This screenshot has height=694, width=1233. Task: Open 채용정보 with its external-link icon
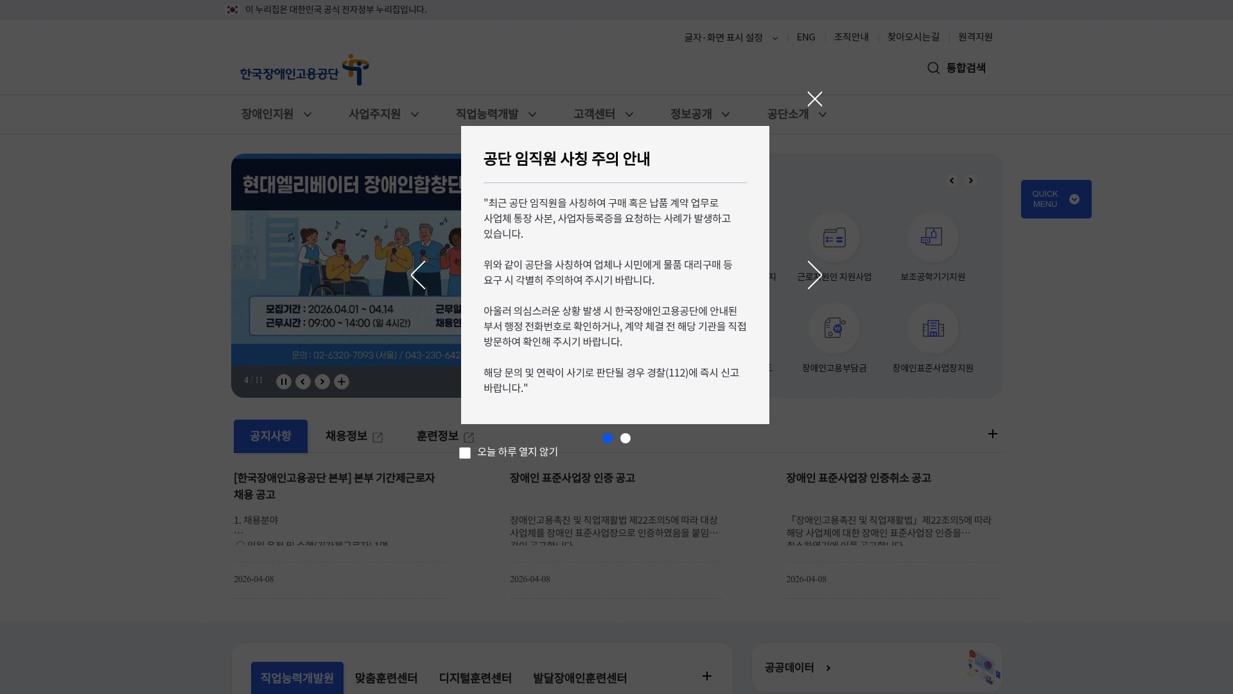(x=378, y=436)
